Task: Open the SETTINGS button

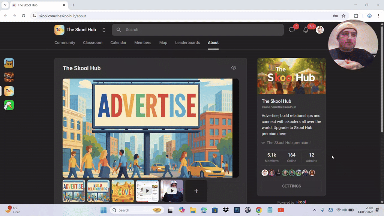Action: [291, 186]
